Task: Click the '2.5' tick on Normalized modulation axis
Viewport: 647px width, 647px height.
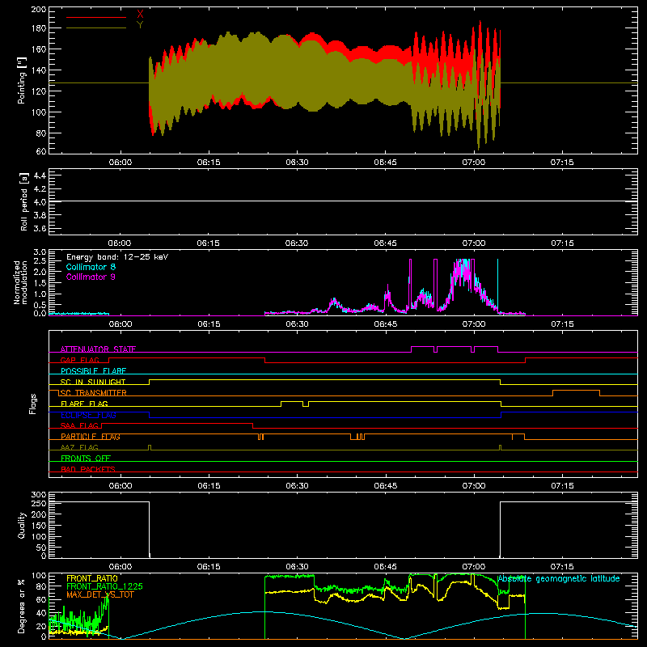Action: [40, 260]
